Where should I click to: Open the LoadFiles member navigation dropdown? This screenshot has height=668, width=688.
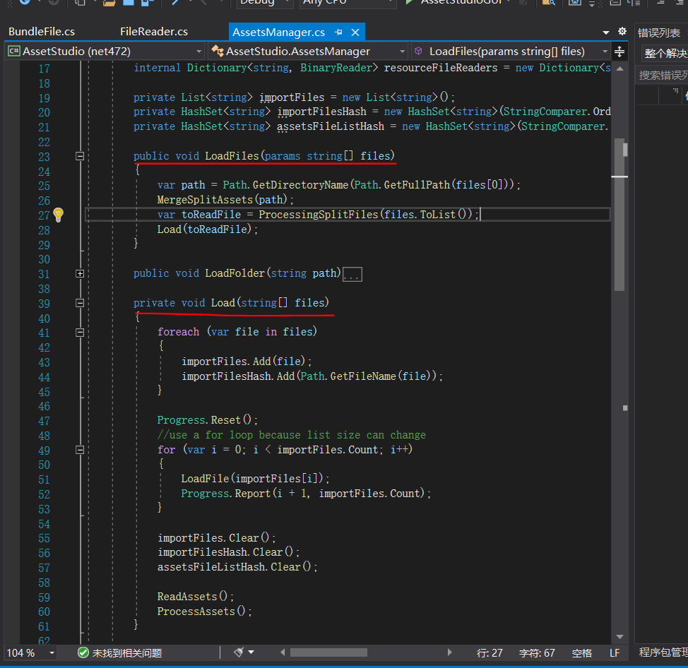(510, 52)
